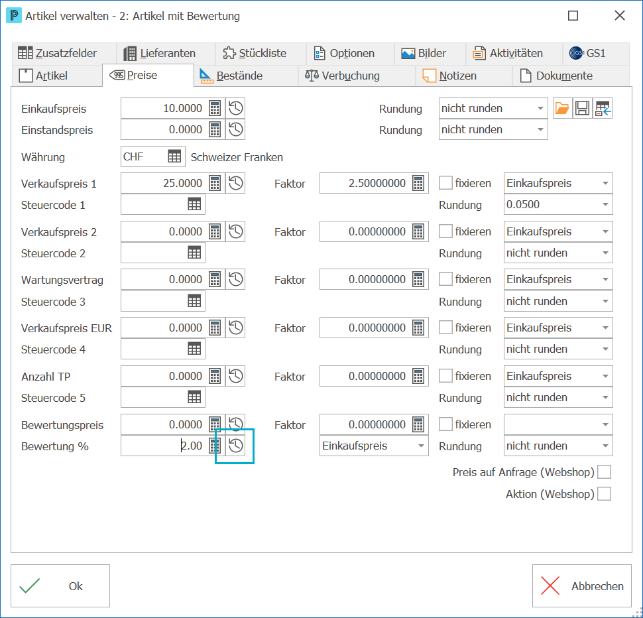Click the save diskette icon
Screen dimensions: 643x618
[x=582, y=108]
